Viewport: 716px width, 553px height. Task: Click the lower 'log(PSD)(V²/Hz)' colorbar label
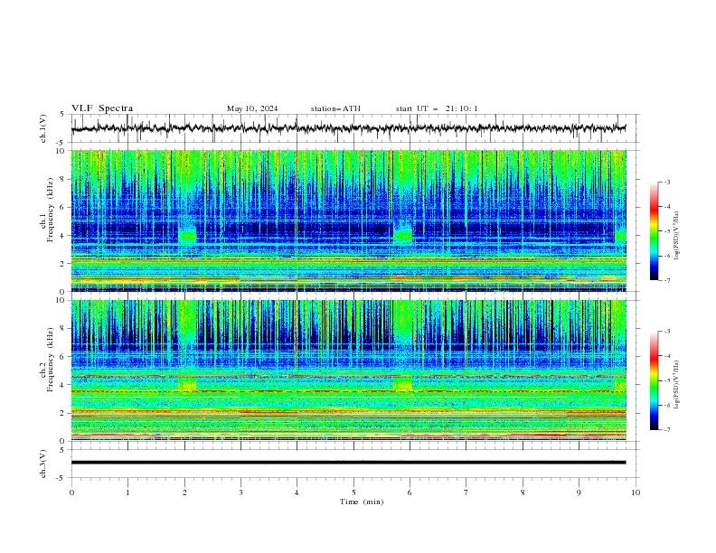677,384
